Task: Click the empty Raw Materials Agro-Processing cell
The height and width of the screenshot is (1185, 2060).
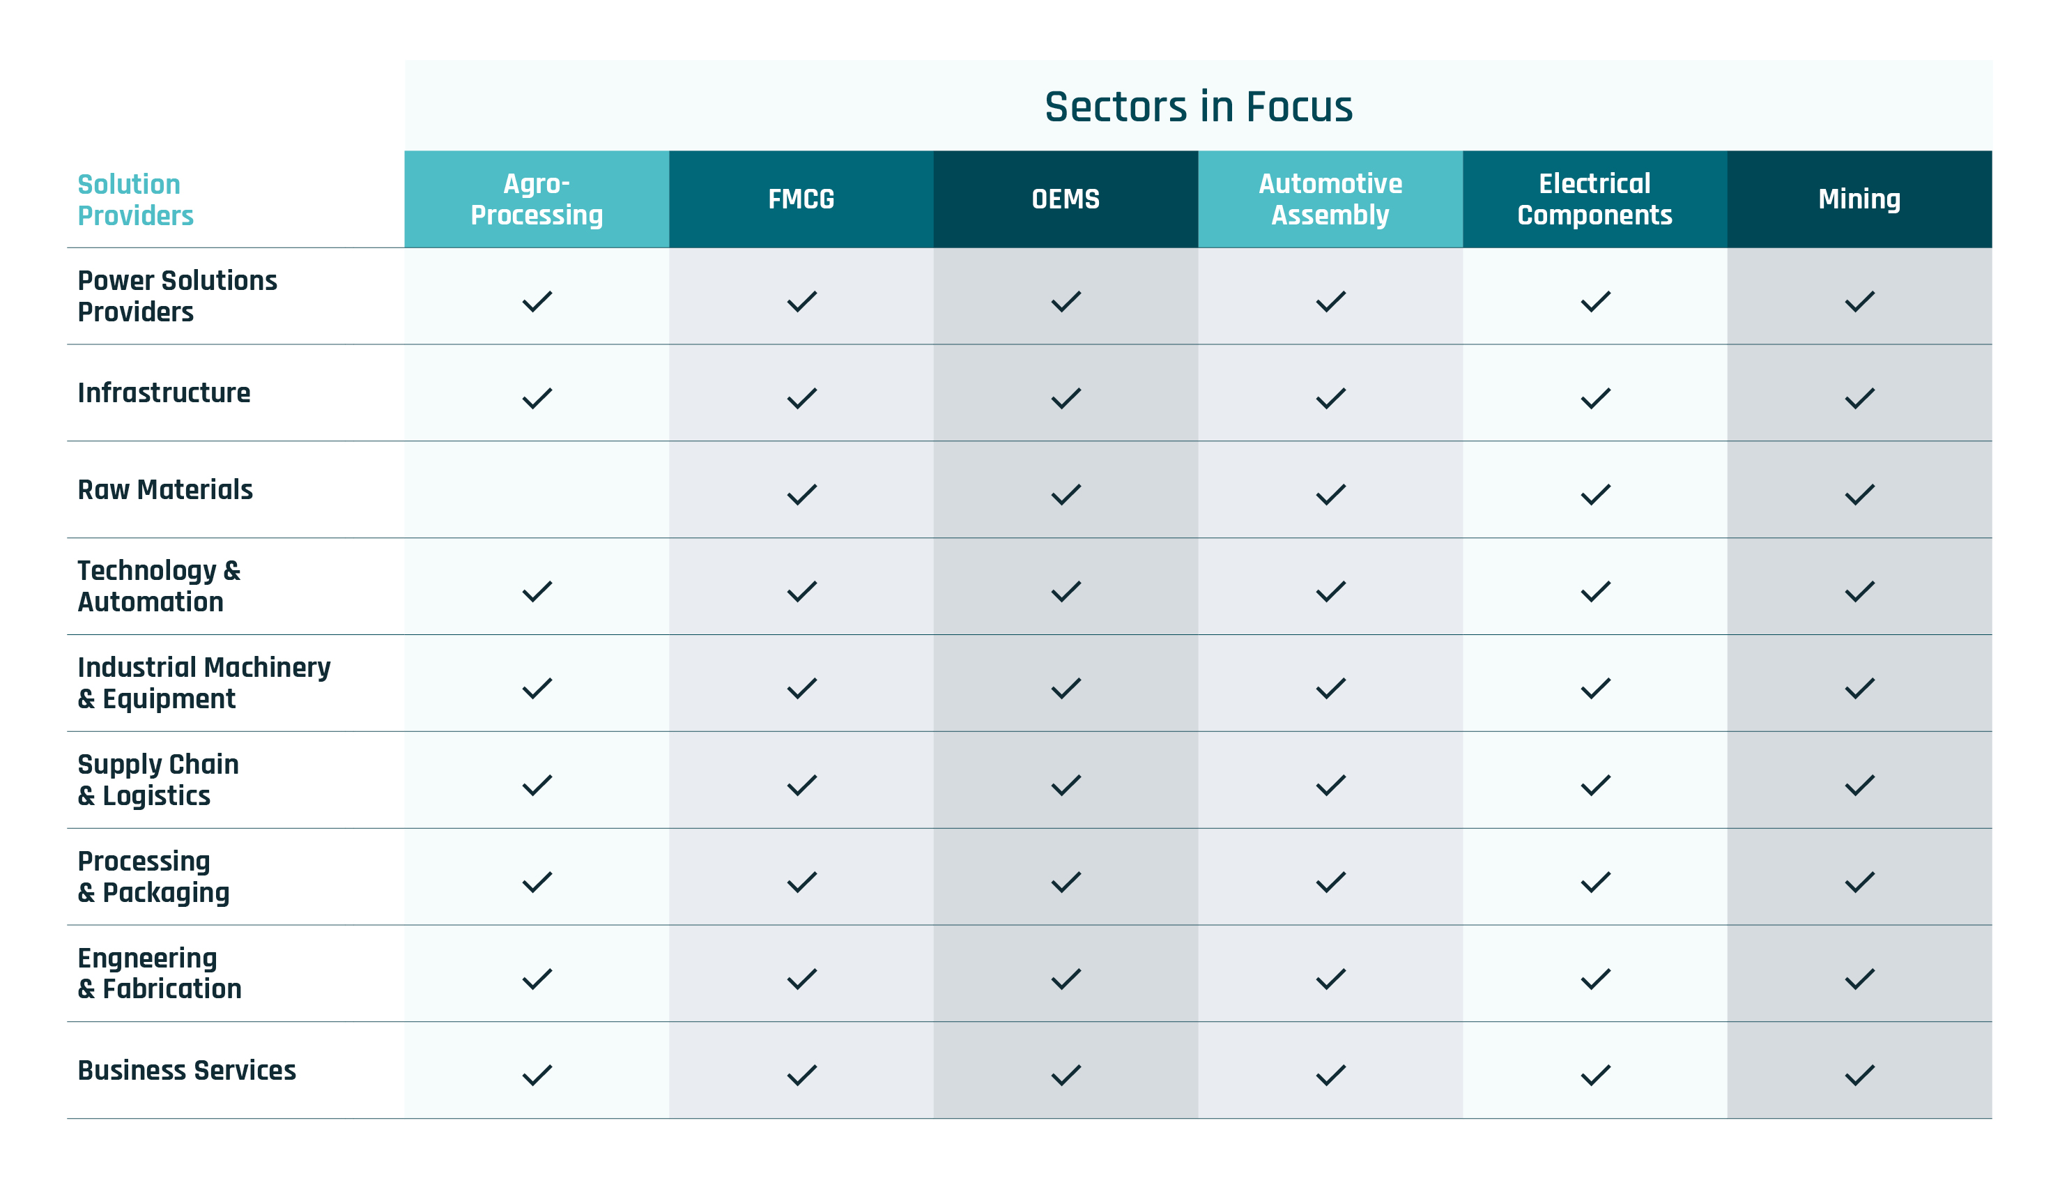Action: point(536,489)
